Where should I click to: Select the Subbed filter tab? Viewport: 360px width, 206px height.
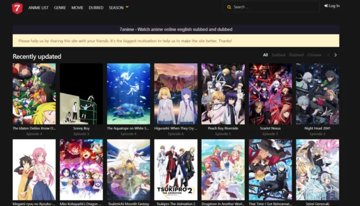278,55
